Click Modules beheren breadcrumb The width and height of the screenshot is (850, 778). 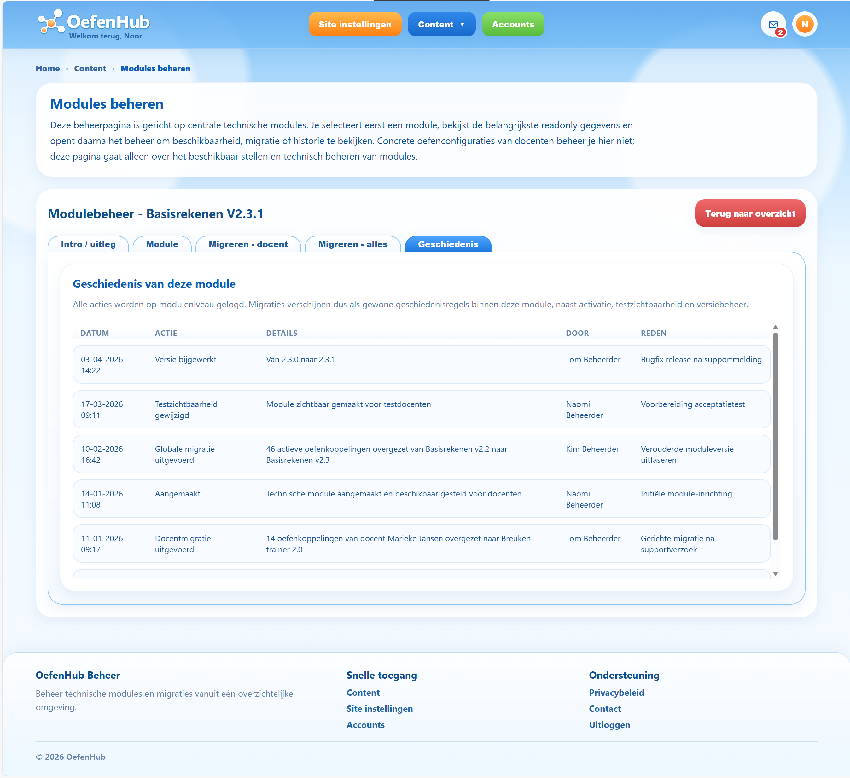155,68
